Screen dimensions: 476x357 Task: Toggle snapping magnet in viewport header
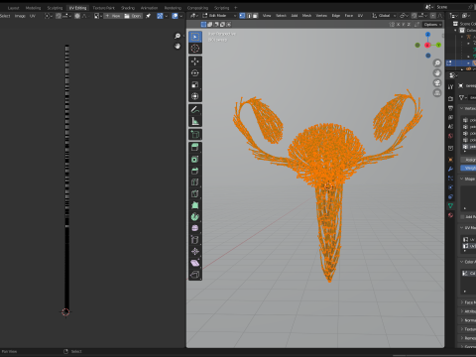415,16
